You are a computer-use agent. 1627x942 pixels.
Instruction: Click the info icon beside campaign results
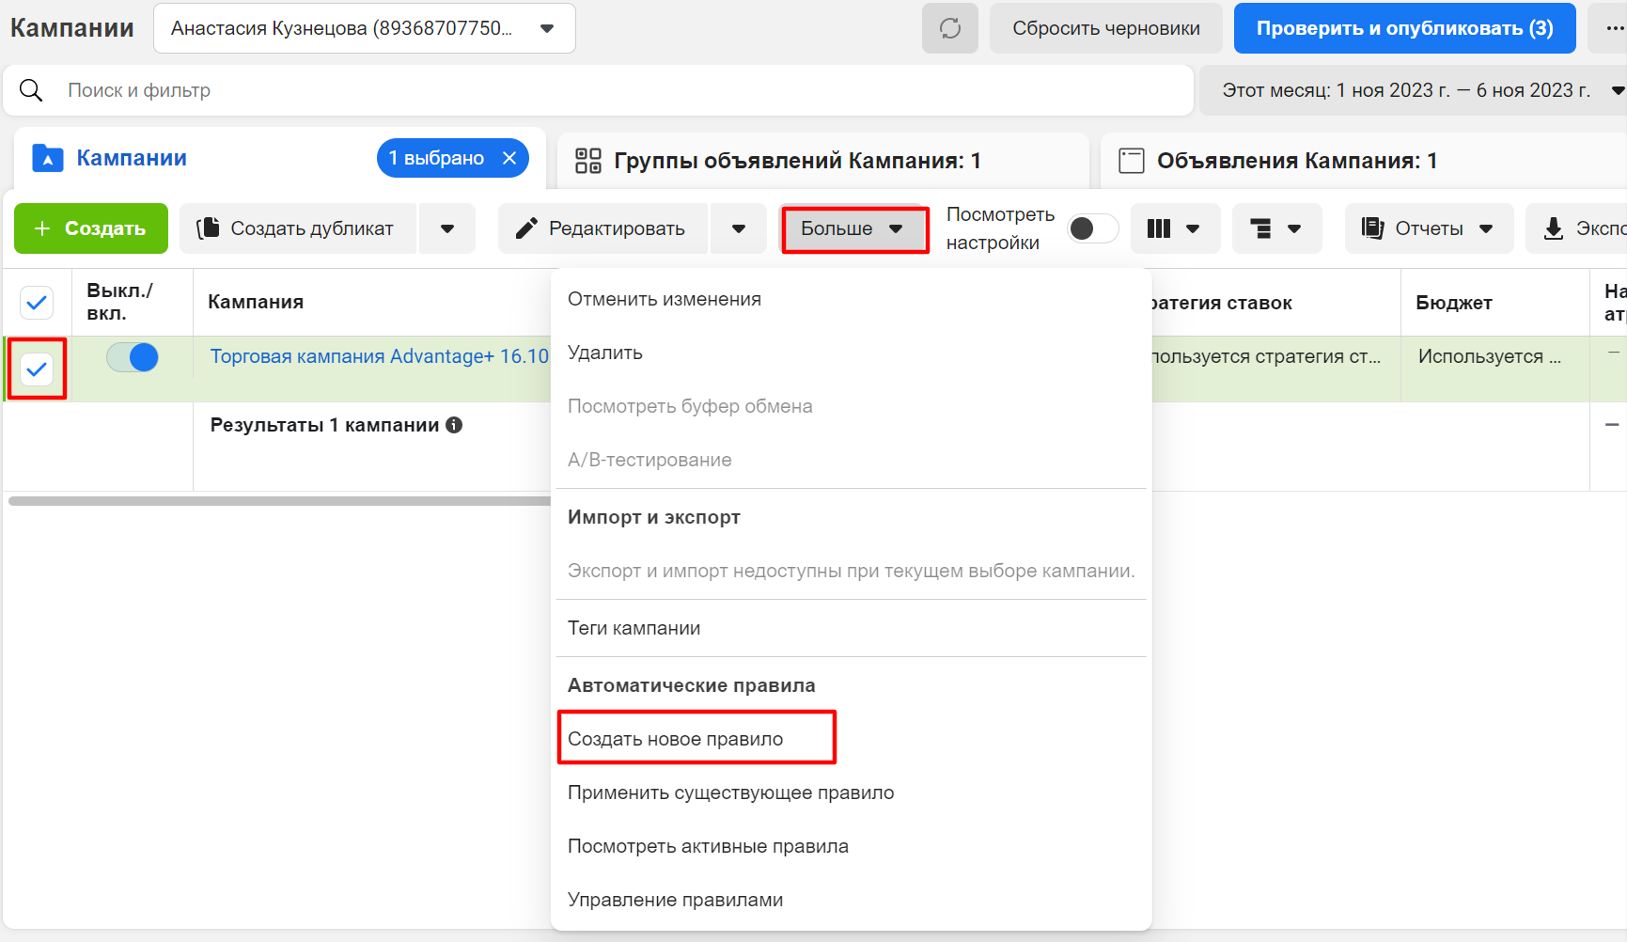pyautogui.click(x=454, y=425)
